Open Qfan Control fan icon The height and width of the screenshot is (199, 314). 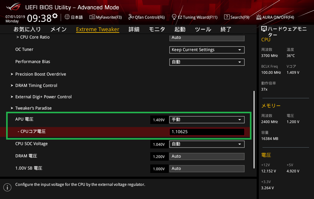point(131,17)
